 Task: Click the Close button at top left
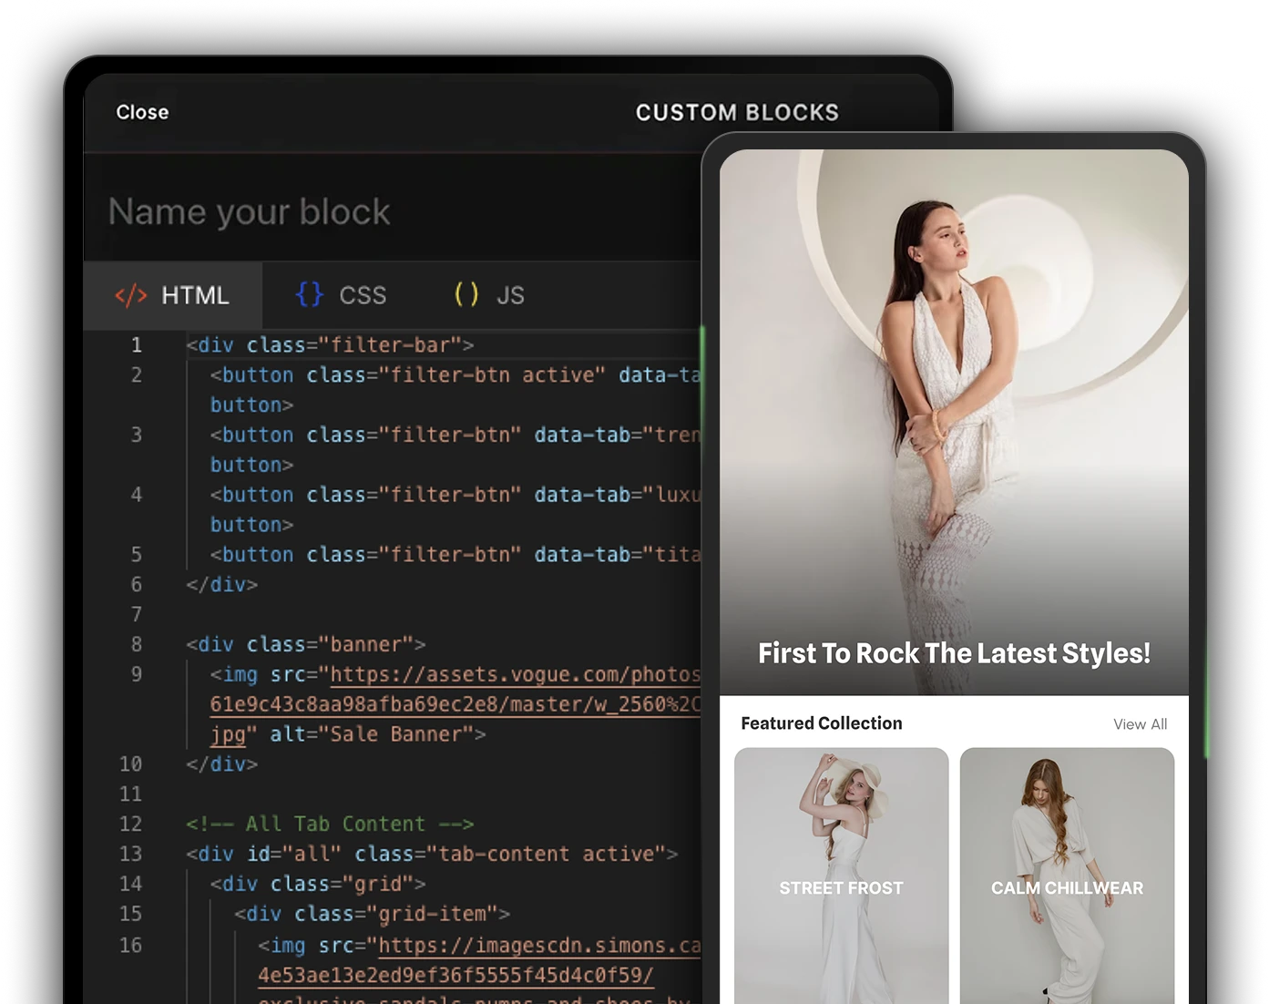[x=142, y=112]
